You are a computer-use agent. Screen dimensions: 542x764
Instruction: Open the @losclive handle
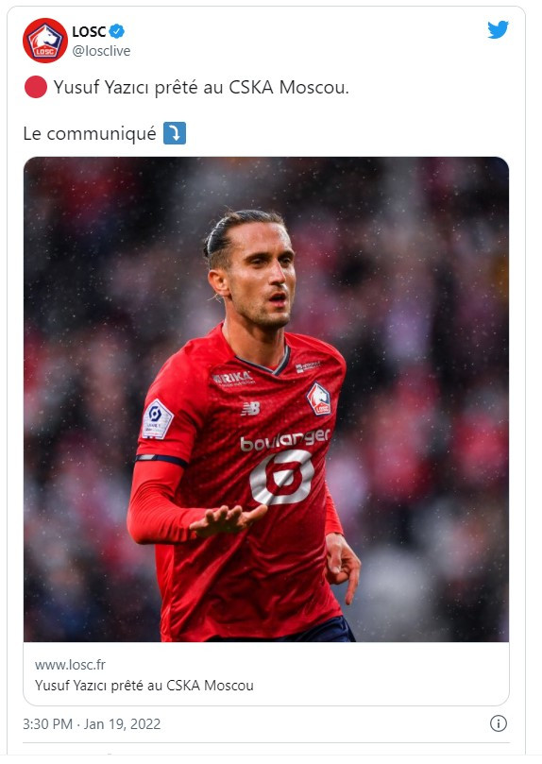click(101, 51)
